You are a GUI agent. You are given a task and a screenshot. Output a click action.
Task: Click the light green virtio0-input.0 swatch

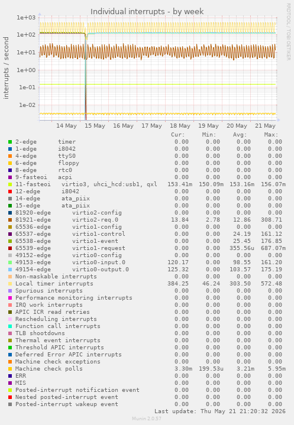10,262
